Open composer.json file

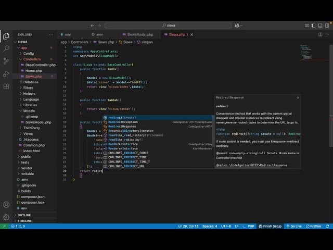pyautogui.click(x=33, y=197)
